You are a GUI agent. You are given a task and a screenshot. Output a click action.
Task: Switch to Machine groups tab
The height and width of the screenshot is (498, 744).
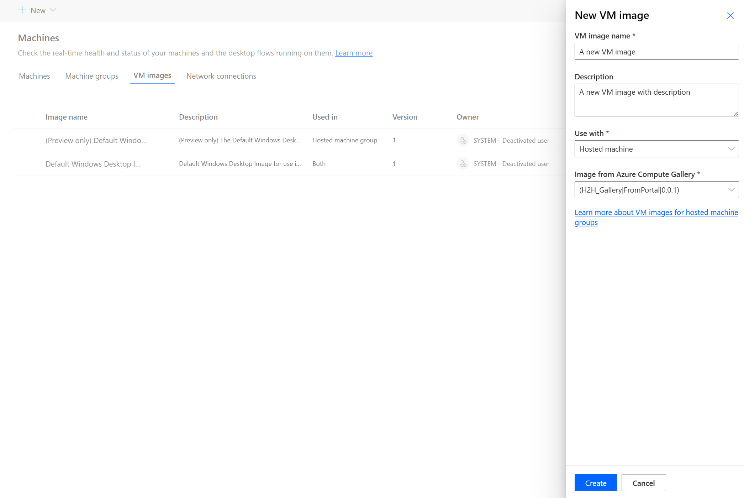click(x=92, y=75)
